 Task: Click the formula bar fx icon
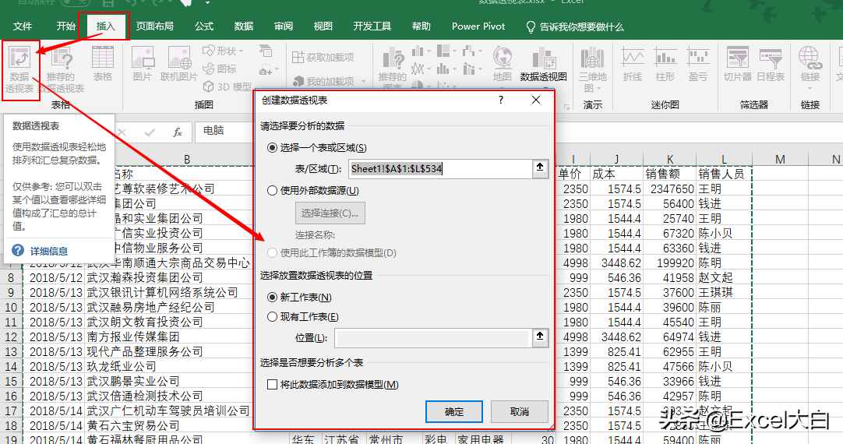point(178,132)
